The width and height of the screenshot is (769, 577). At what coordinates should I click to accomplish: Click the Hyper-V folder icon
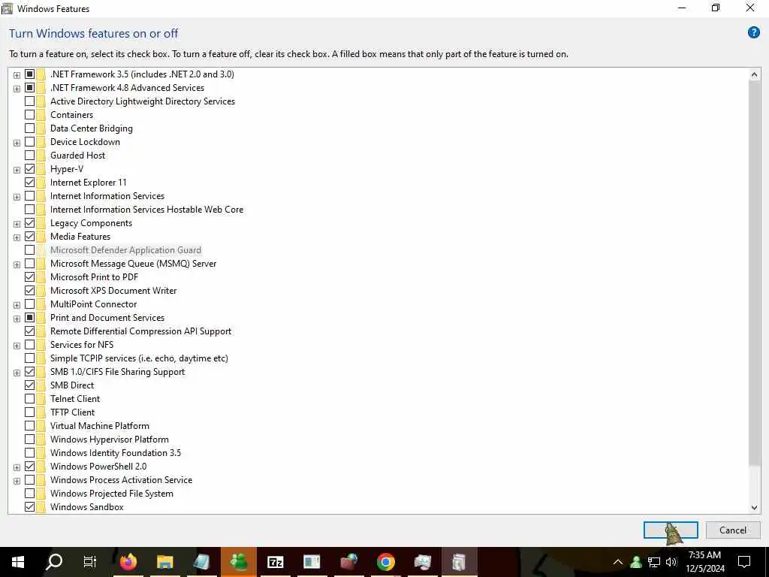pyautogui.click(x=41, y=169)
